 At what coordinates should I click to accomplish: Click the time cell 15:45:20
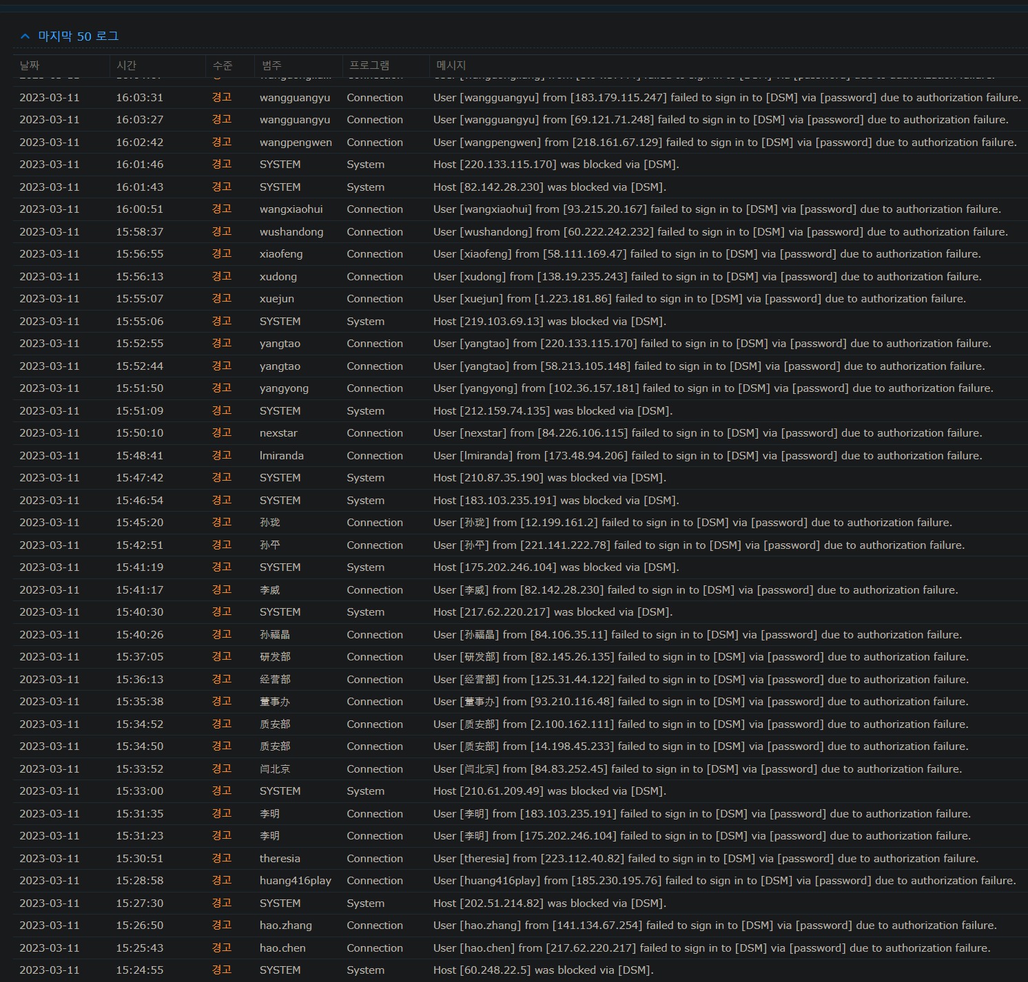click(140, 523)
